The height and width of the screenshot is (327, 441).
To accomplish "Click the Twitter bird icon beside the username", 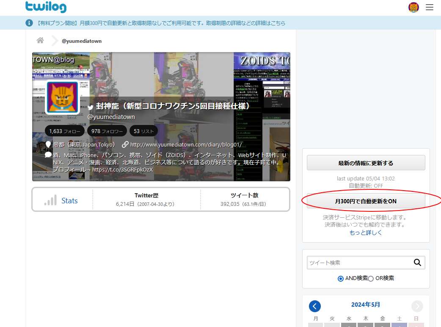I will (90, 107).
